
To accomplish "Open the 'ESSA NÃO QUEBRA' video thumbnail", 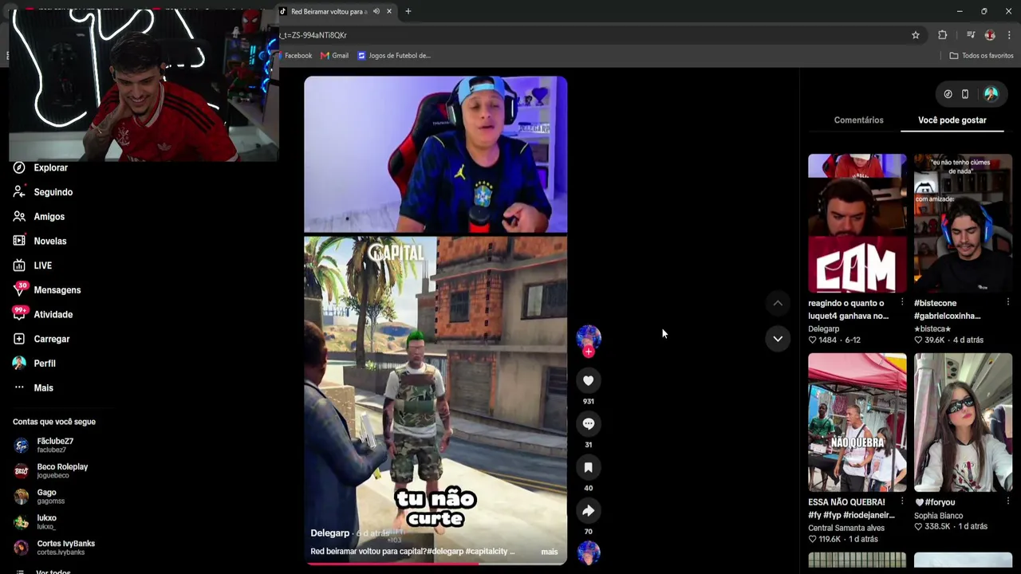I will (x=857, y=423).
